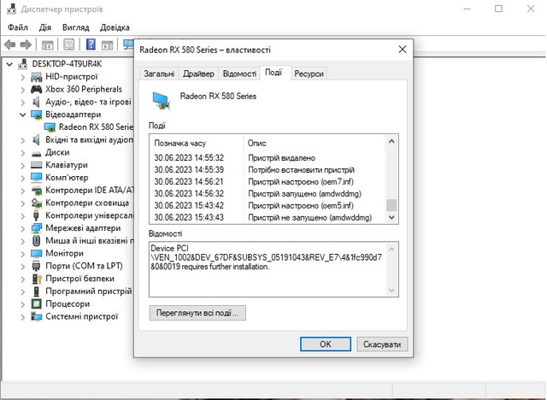
Task: Click the Програмний пристрій icon
Action: 37,291
